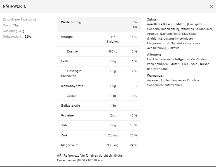Select the Salz row
216x167 pixels.
tap(99, 125)
